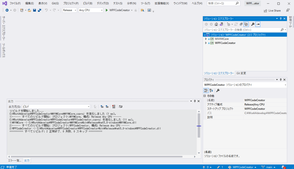Click the Open File folder icon

tap(30, 10)
